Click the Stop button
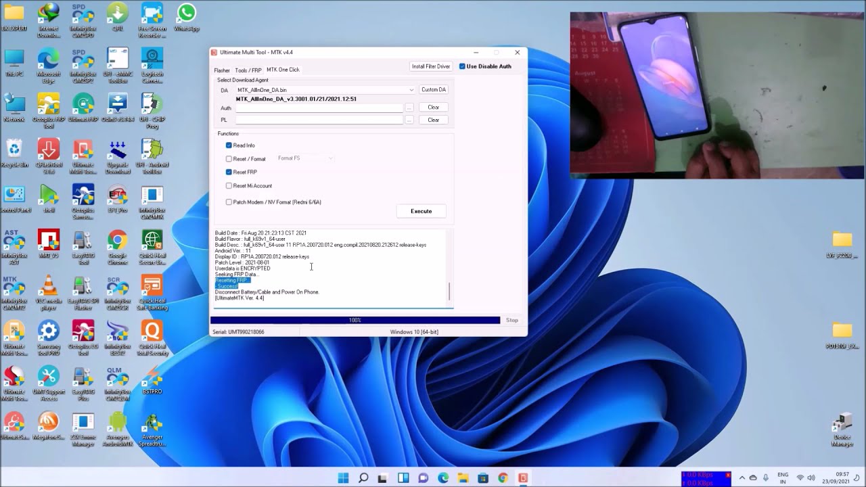The image size is (866, 487). point(512,320)
